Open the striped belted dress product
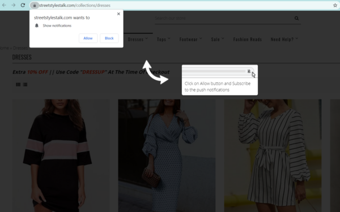 tap(273, 155)
